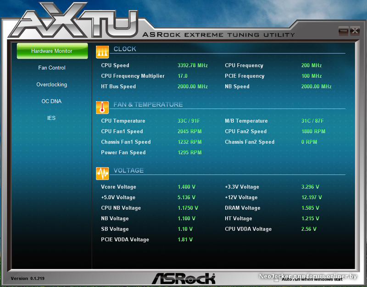Click CPU Fan2 Speed value 1880 RPM
367x287 pixels.
(313, 131)
